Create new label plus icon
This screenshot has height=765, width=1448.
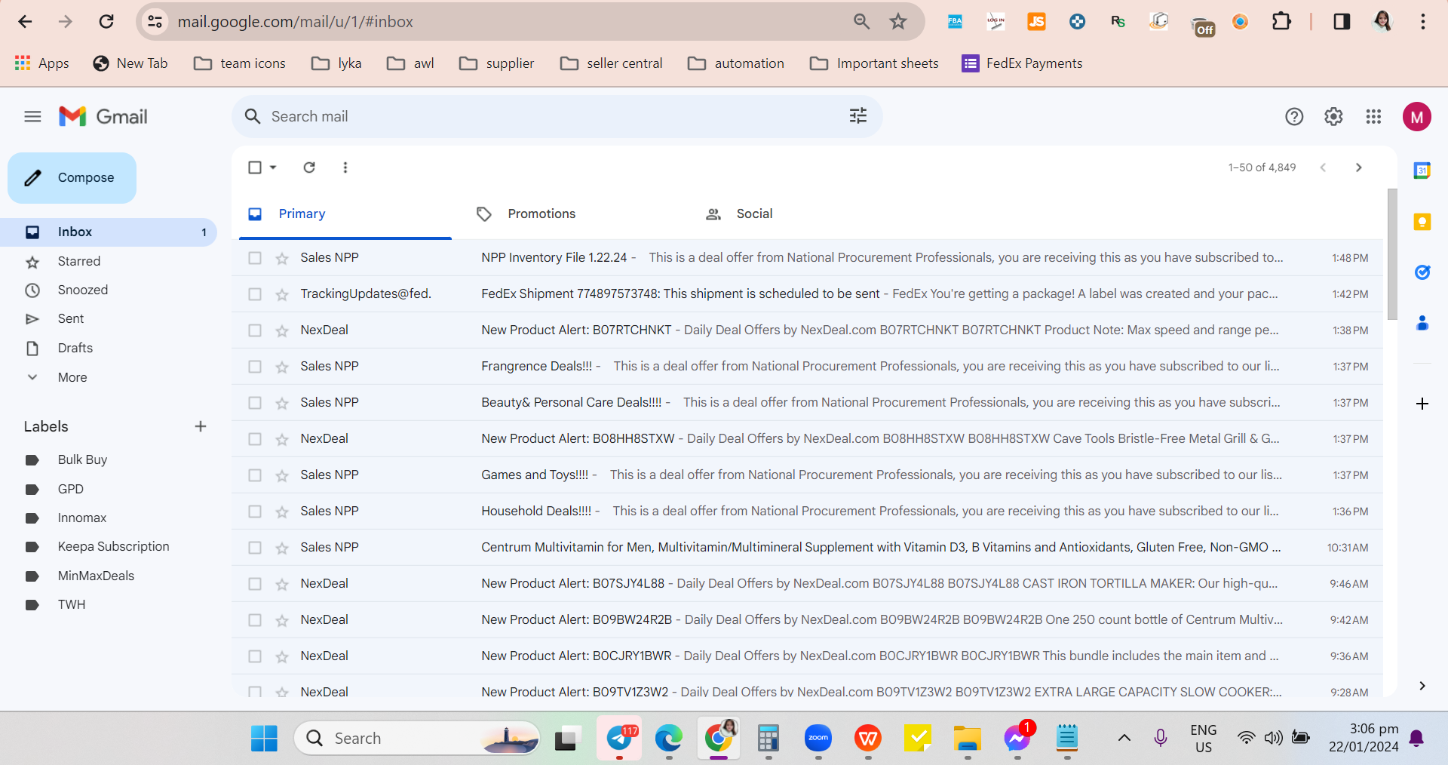point(201,426)
